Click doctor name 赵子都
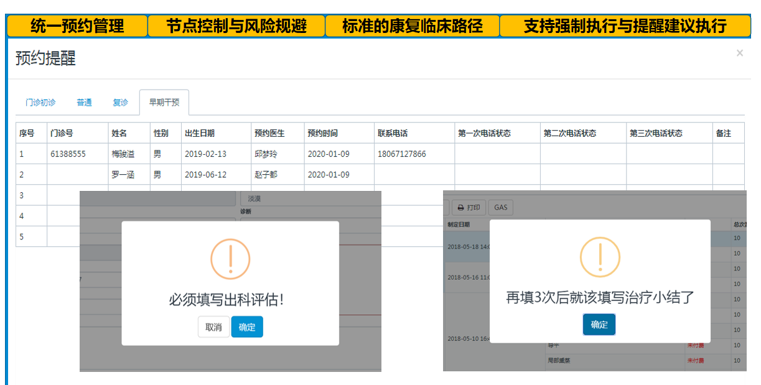Image resolution: width=761 pixels, height=385 pixels. [x=266, y=175]
